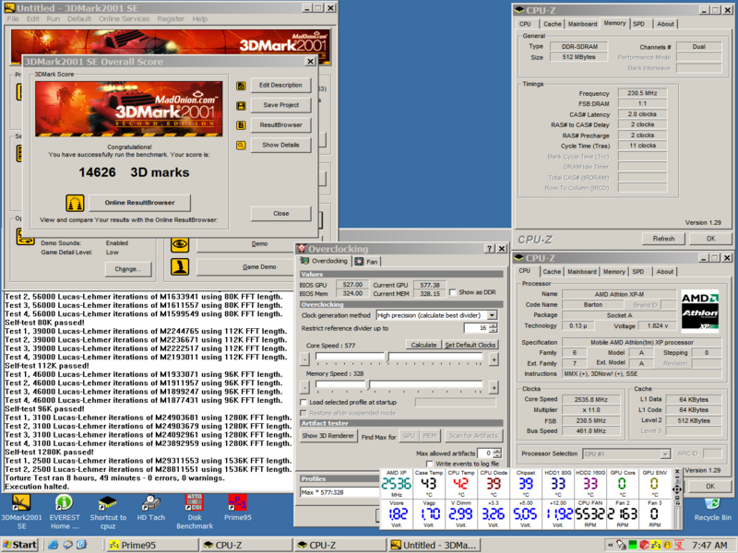Click the Core Speed slider handle
738x553 pixels.
387,356
